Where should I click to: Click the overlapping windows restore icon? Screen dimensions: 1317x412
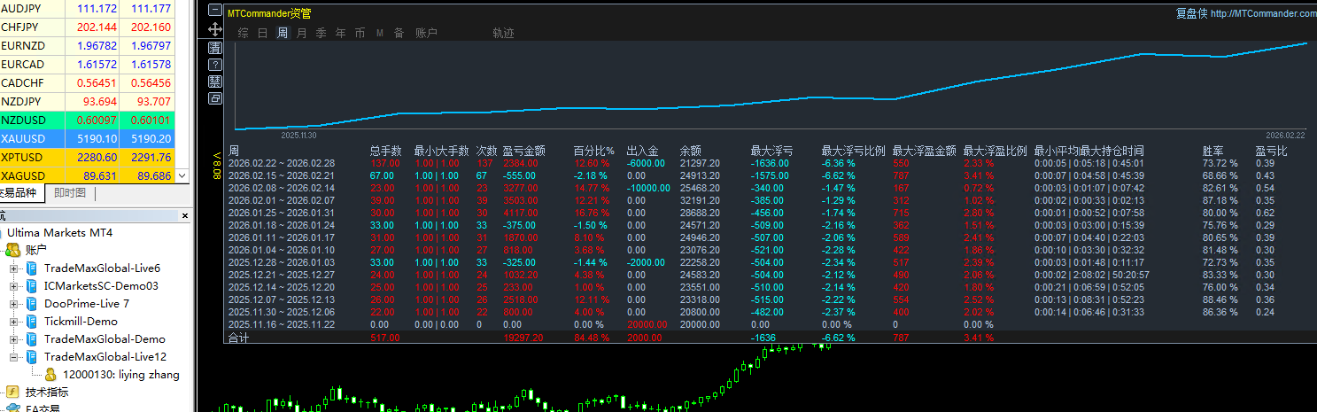click(214, 98)
